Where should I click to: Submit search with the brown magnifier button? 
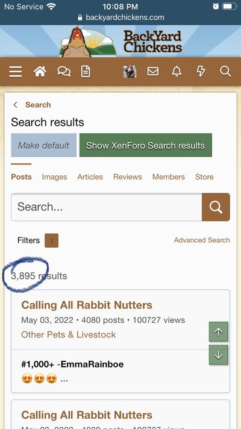tap(216, 207)
